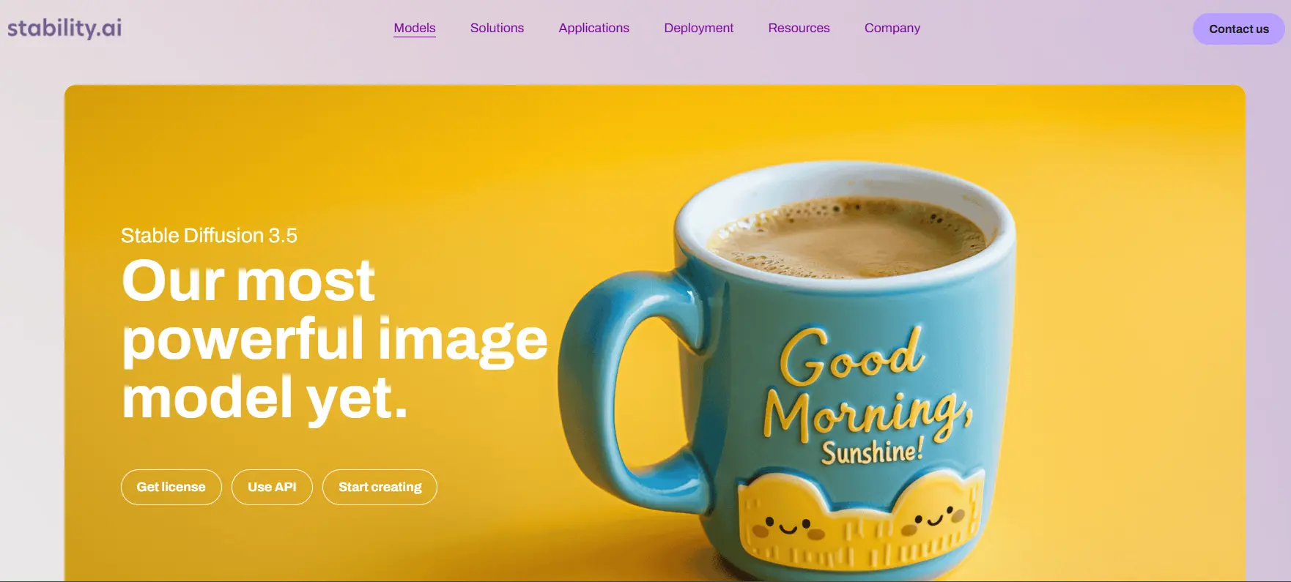This screenshot has width=1291, height=582.
Task: Open the Solutions navigation item
Action: [497, 28]
